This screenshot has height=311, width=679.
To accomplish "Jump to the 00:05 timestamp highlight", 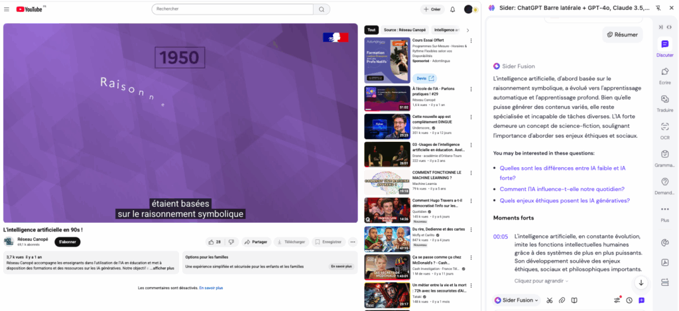I will click(500, 236).
